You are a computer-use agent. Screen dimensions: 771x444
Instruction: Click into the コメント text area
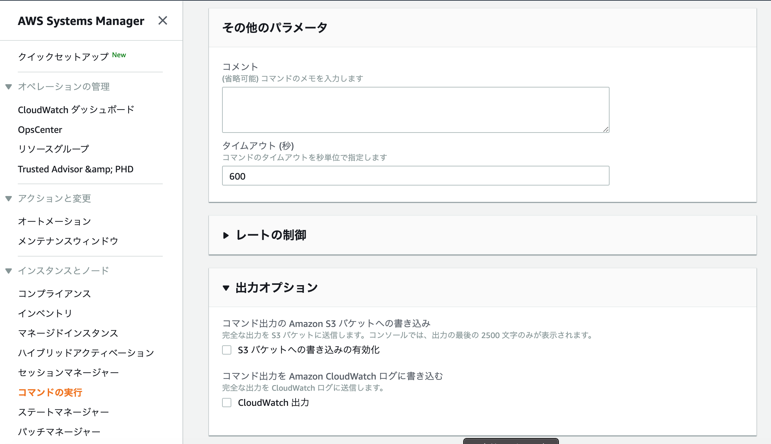tap(416, 110)
